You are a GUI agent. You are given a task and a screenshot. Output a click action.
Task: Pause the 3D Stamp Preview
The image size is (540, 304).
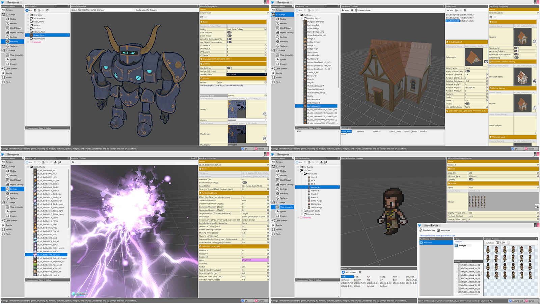[352, 10]
